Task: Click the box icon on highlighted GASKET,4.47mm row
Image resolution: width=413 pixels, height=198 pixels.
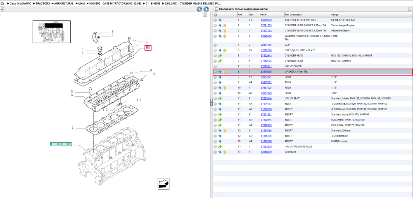Action: [x=225, y=72]
